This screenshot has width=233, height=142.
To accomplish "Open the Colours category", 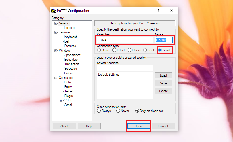I will click(69, 73).
